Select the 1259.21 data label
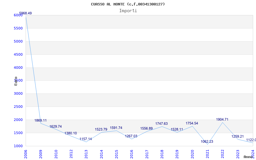Screen dimensions: 256x160 (x=237, y=137)
